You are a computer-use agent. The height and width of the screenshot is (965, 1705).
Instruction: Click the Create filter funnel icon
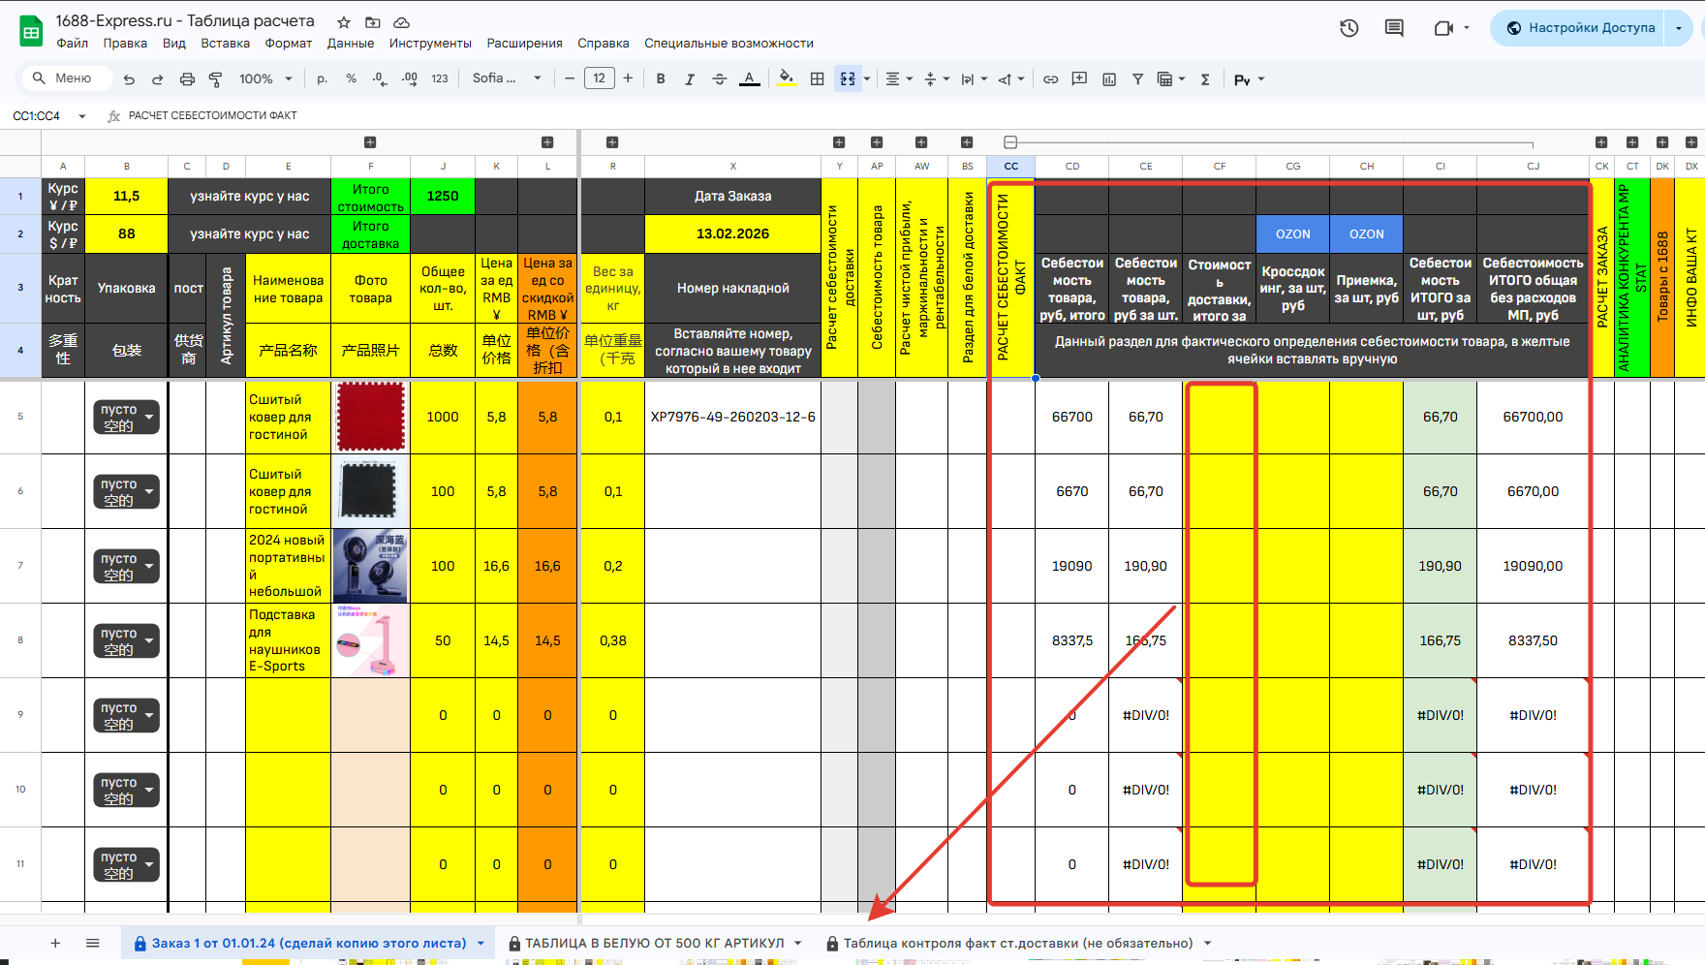[1137, 79]
